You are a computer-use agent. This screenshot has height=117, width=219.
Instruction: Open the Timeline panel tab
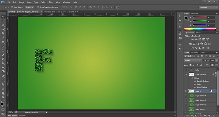coord(22,115)
